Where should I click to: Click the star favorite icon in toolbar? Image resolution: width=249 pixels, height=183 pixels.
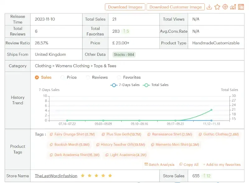tap(218, 7)
